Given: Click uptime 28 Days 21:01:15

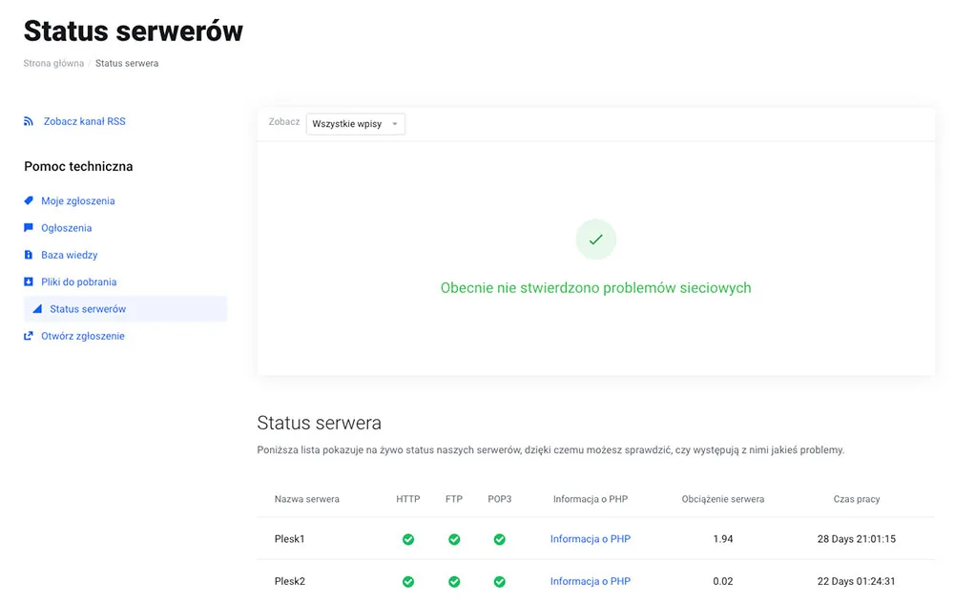Looking at the screenshot, I should [x=857, y=539].
